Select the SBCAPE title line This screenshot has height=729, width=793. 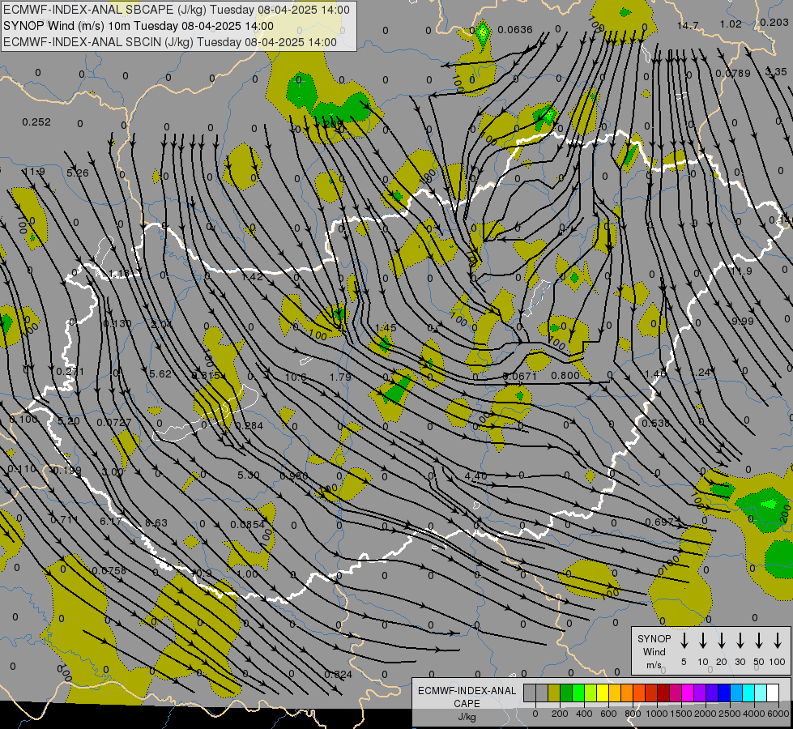point(176,10)
